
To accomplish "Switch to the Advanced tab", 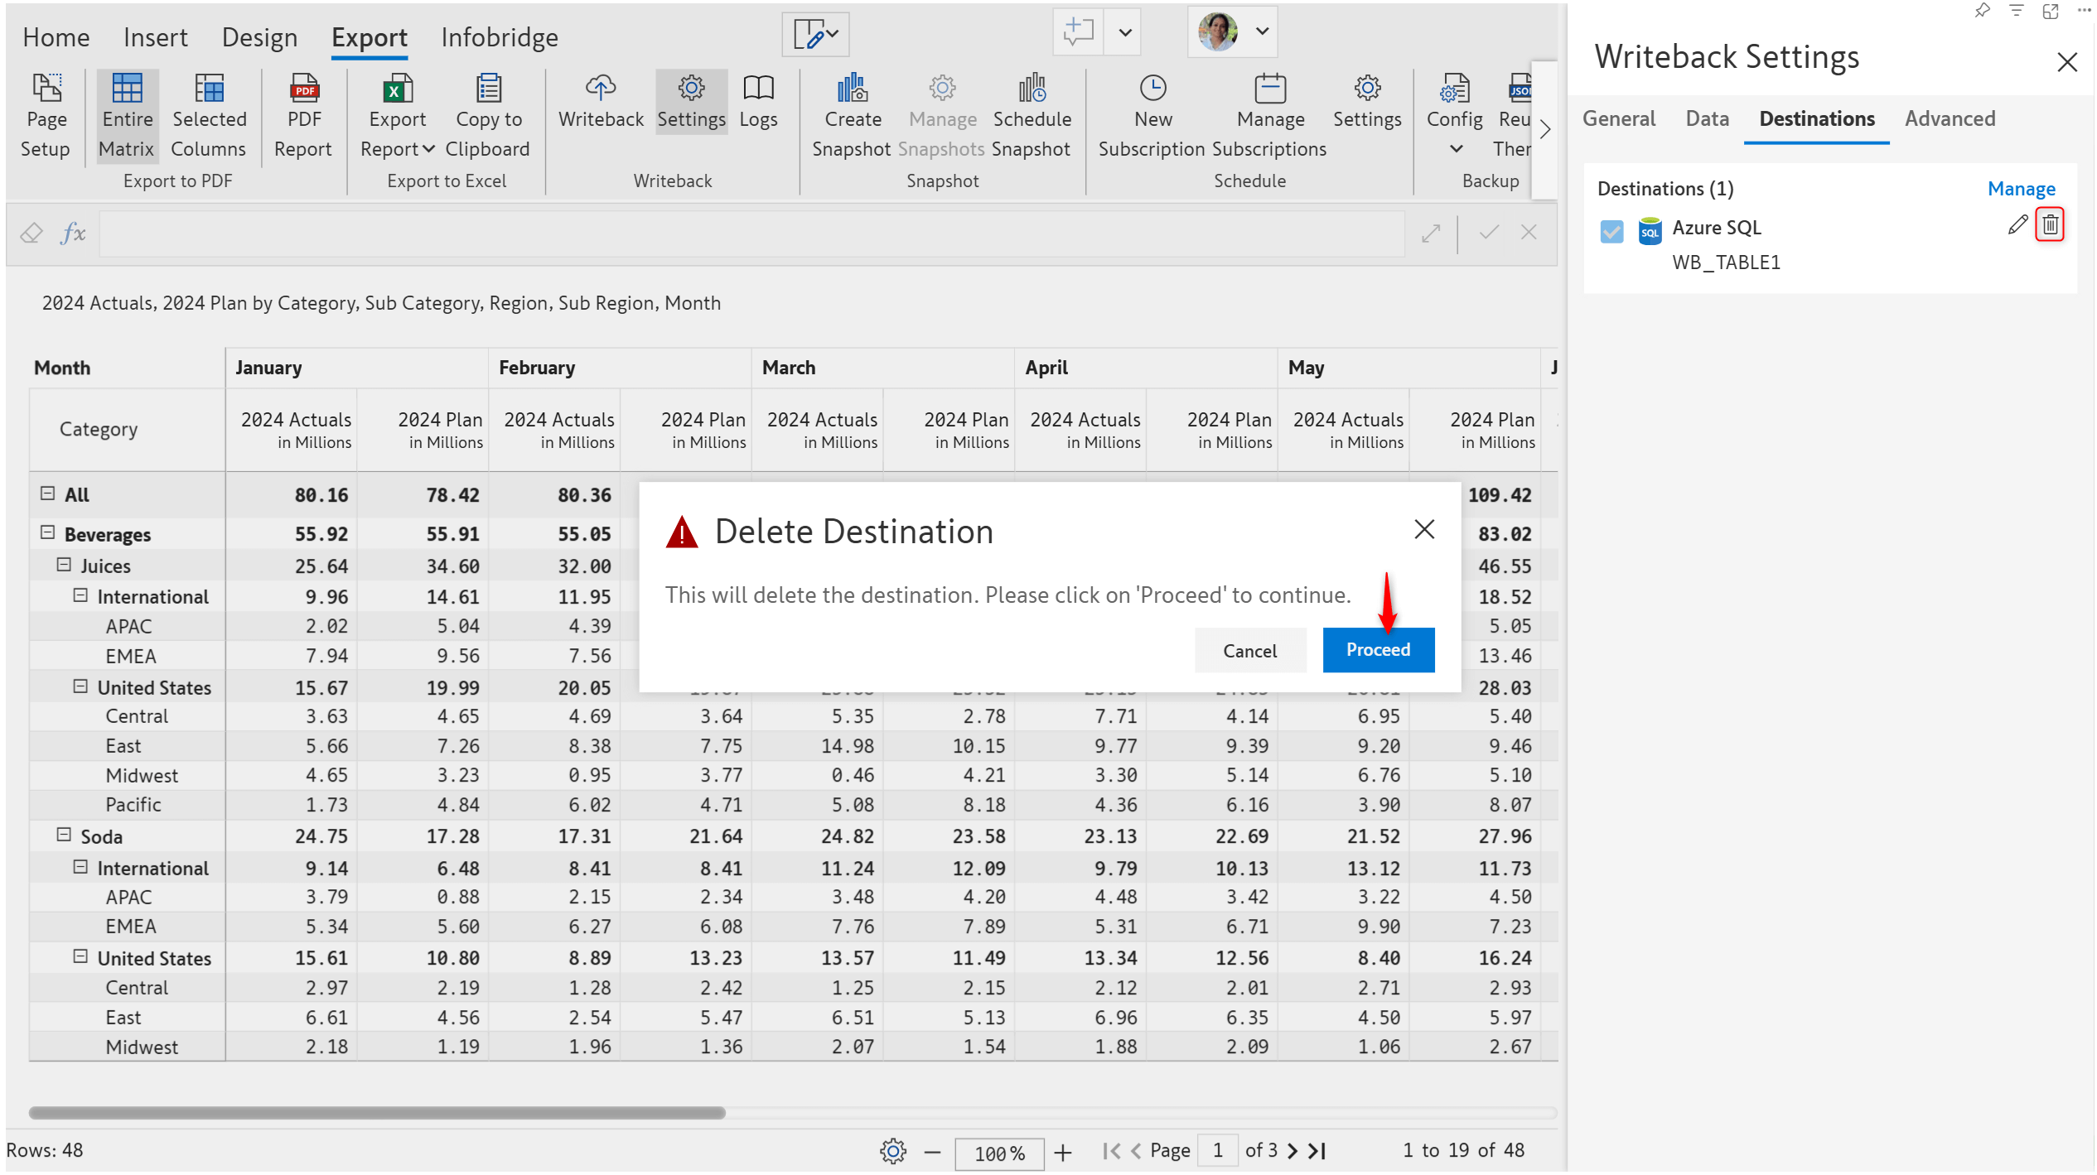I will (1949, 119).
